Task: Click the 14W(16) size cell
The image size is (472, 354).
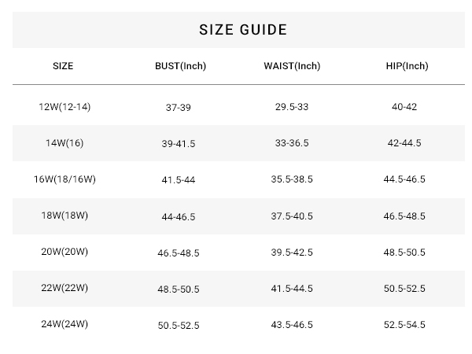Action: (65, 143)
